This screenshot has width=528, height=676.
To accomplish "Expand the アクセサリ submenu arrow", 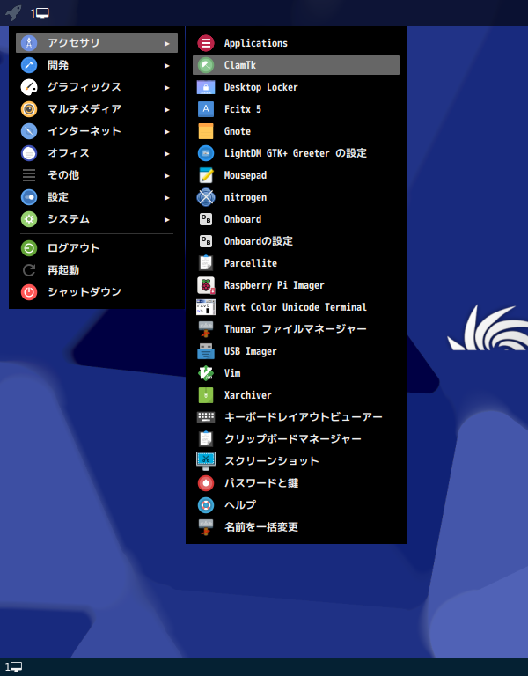I will tap(167, 43).
